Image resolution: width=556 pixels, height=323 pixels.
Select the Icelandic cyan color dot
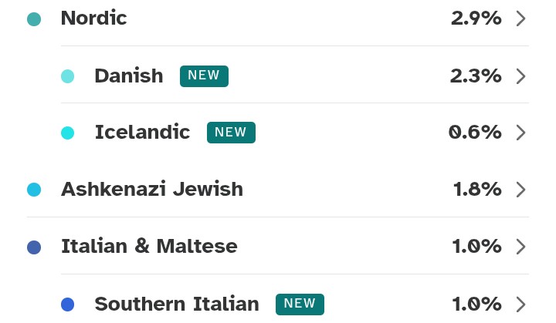[x=67, y=133]
